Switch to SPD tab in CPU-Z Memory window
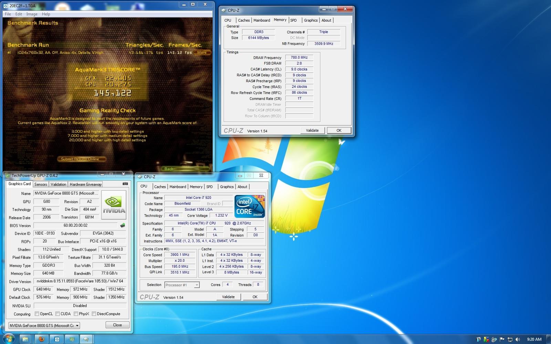Viewport: 551px width, 344px height. click(293, 20)
